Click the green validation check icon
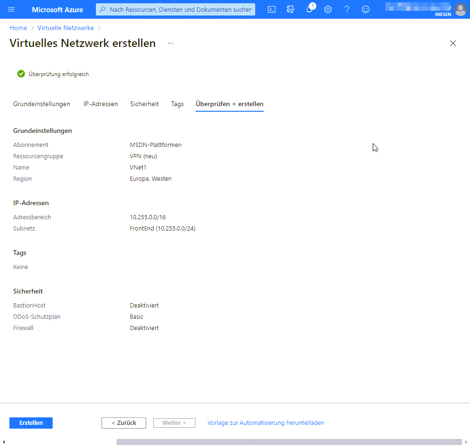Screen dimensions: 470x446 [21, 74]
